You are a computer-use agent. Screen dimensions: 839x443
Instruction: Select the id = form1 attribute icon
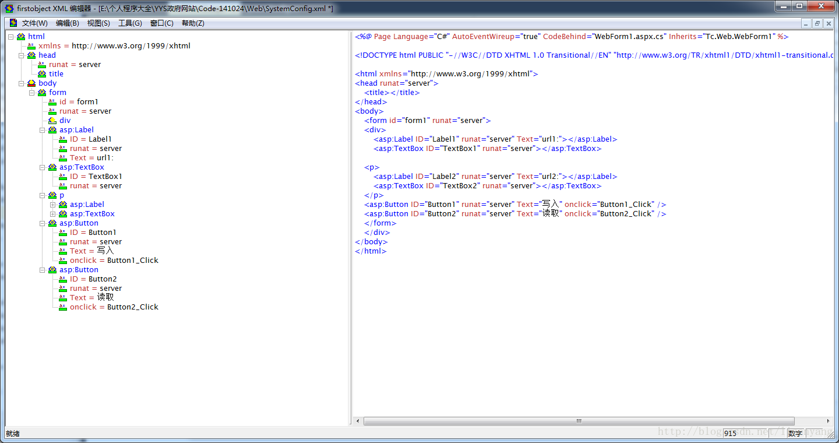[52, 102]
